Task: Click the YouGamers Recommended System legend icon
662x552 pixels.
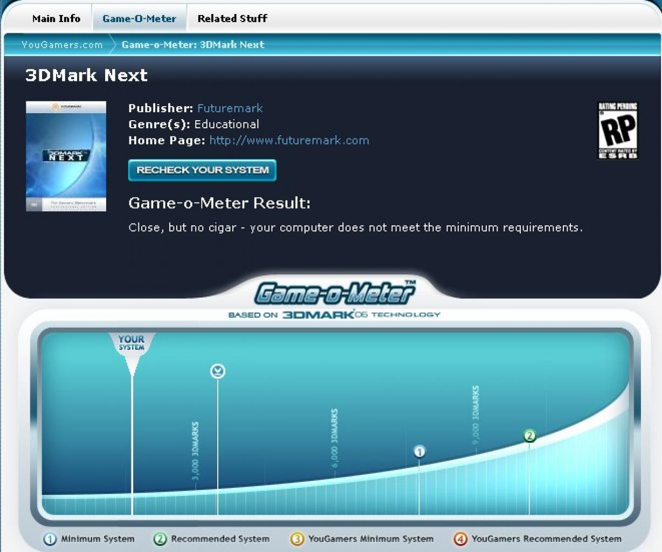Action: [460, 539]
